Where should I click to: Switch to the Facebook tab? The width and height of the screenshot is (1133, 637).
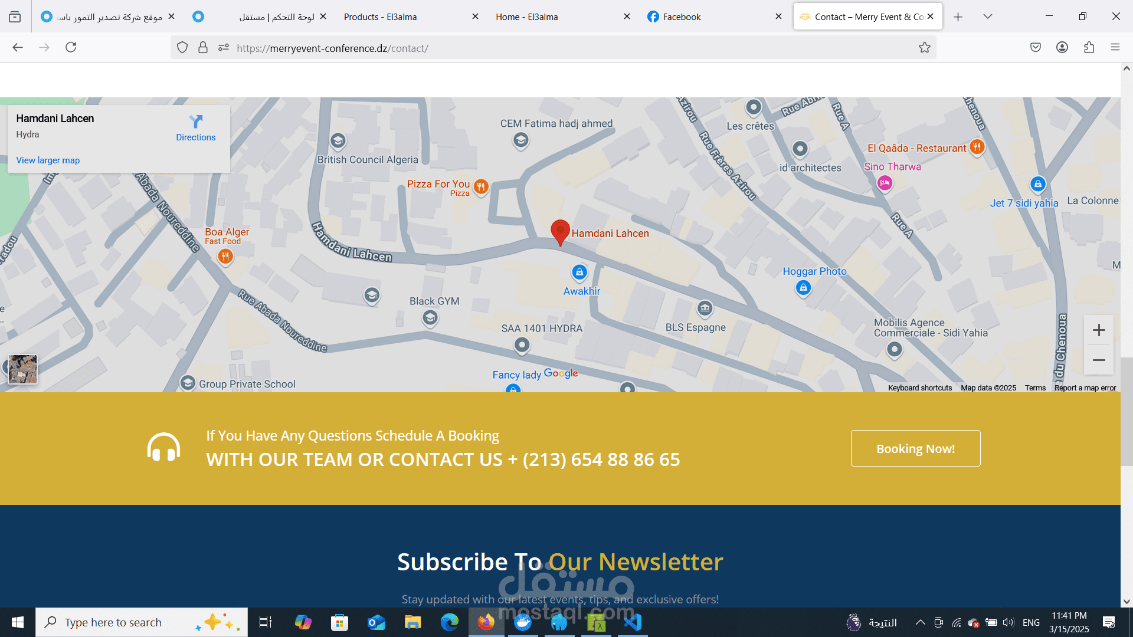[x=682, y=17]
